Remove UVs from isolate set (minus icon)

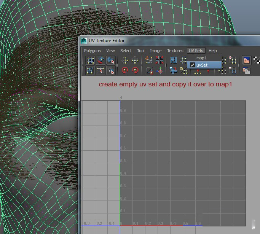[x=232, y=70]
